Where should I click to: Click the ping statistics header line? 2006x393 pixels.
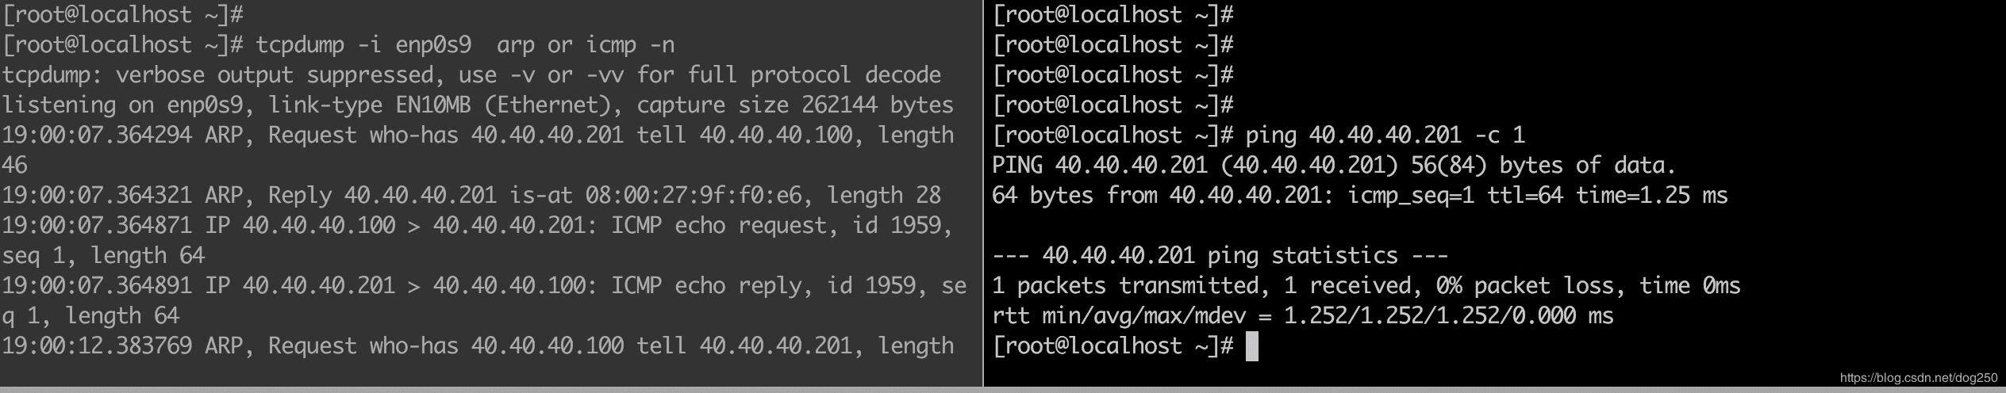1220,255
